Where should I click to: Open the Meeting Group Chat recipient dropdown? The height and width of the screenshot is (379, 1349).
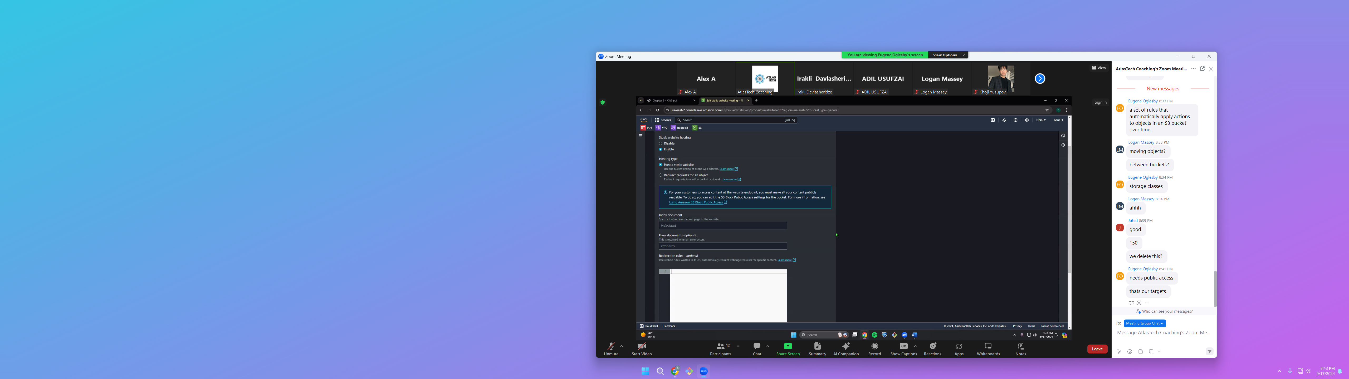click(1145, 323)
